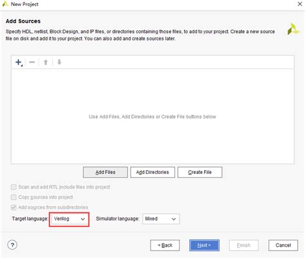Click the Vivado logo in title bar
This screenshot has width=305, height=259.
click(x=5, y=4)
